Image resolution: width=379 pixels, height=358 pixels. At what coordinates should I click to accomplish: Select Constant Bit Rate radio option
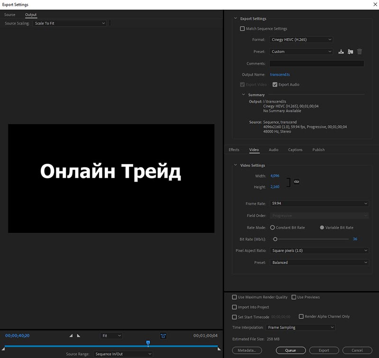(x=272, y=228)
